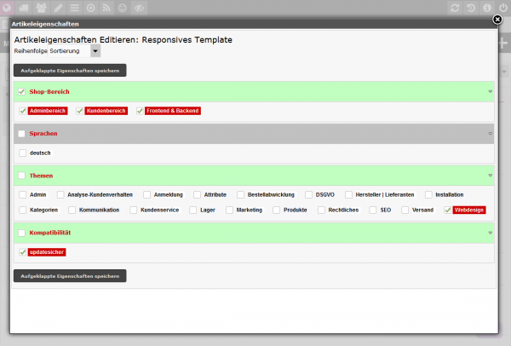Screen dimensions: 511x346
Task: Tick the DSGVO checkbox
Action: coord(309,194)
